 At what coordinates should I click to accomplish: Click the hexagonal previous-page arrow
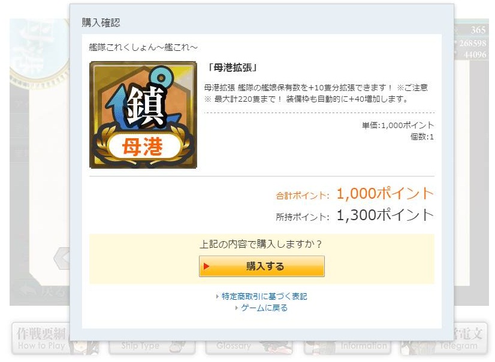(62, 258)
